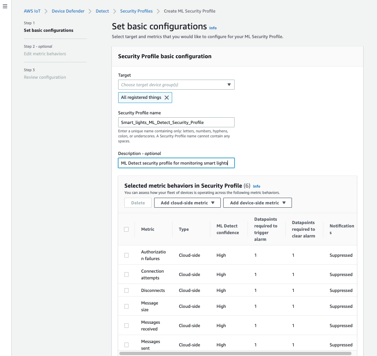The height and width of the screenshot is (356, 377).
Task: Click the Security Profile name input field
Action: (176, 122)
